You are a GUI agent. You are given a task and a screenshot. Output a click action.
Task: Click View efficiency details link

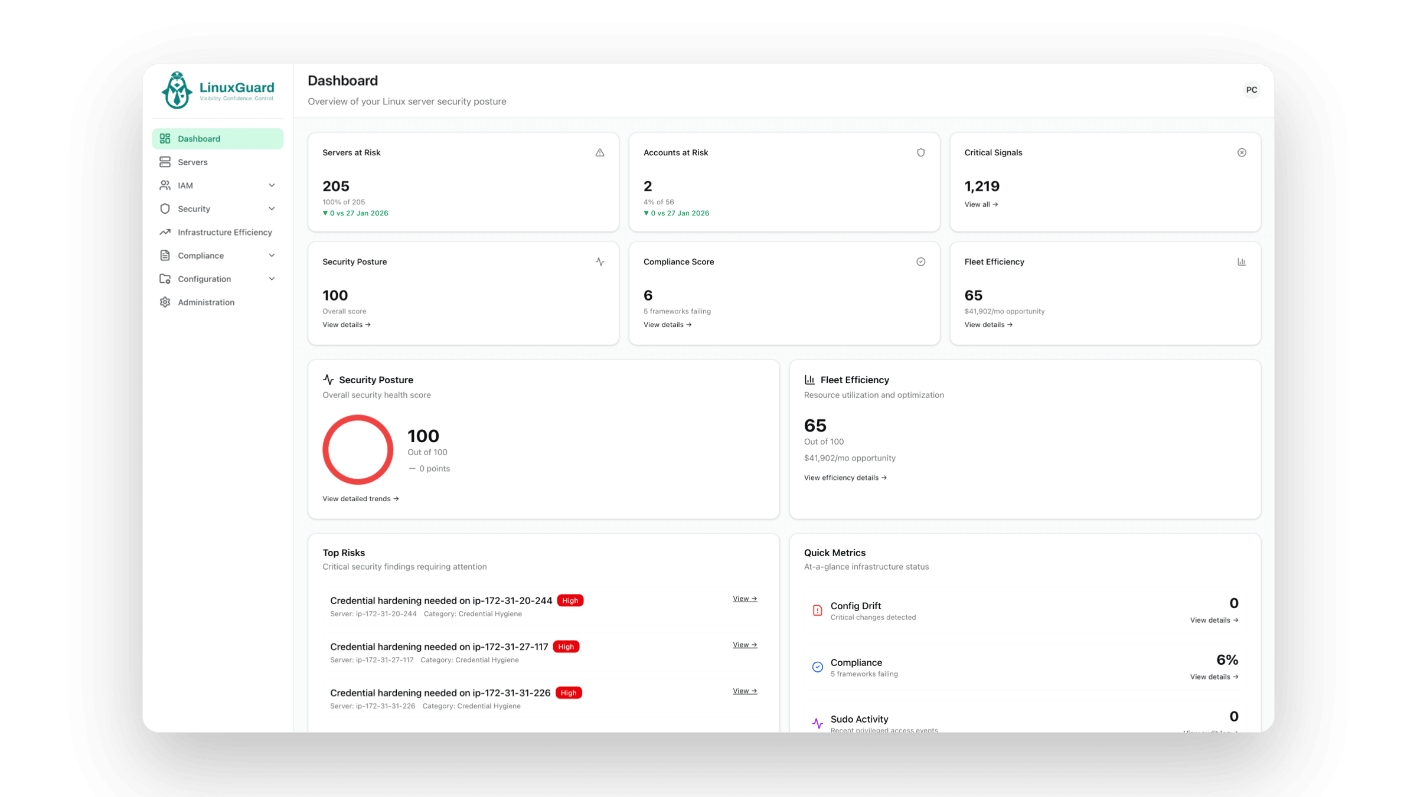tap(845, 477)
